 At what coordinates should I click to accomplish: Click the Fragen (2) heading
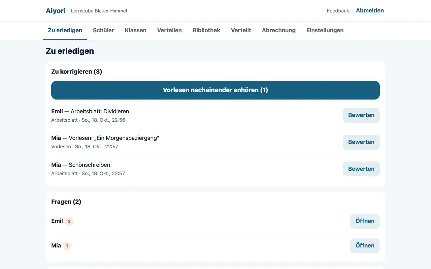point(66,202)
